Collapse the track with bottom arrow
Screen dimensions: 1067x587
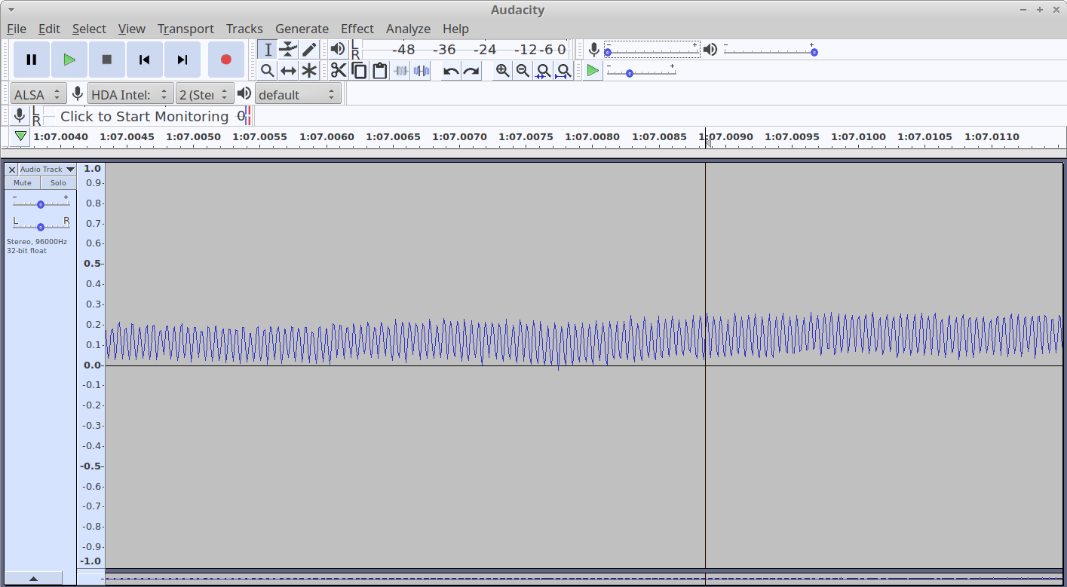(33, 579)
